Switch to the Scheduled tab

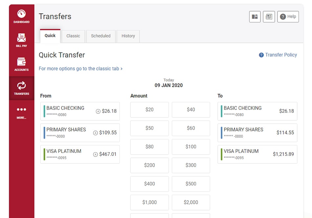click(101, 36)
